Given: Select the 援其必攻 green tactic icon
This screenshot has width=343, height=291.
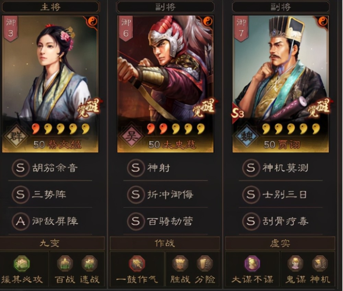Looking at the screenshot, I should point(21,264).
